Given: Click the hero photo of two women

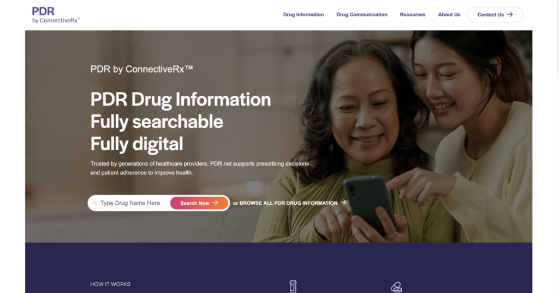Looking at the screenshot, I should click(410, 137).
